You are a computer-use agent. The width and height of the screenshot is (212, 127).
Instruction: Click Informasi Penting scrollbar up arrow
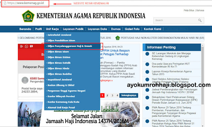click(202, 45)
